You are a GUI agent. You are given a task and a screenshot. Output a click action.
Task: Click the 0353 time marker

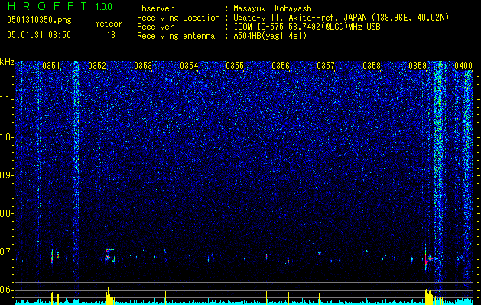click(x=143, y=66)
